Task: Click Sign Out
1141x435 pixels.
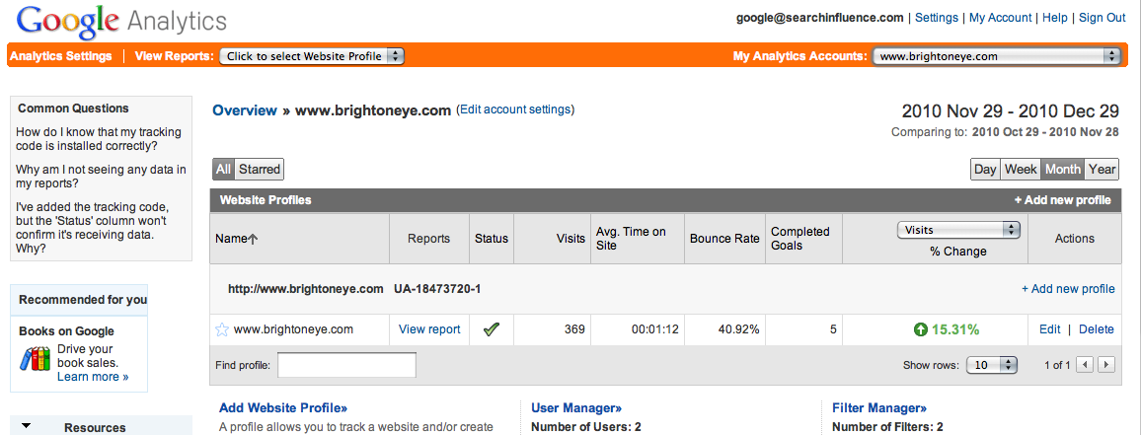Action: (1102, 18)
